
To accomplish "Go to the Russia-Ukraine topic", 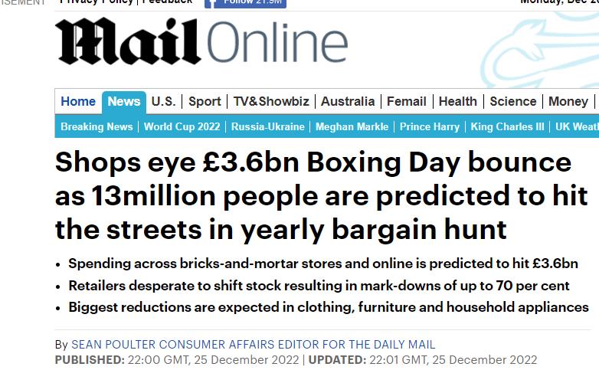I will (268, 126).
